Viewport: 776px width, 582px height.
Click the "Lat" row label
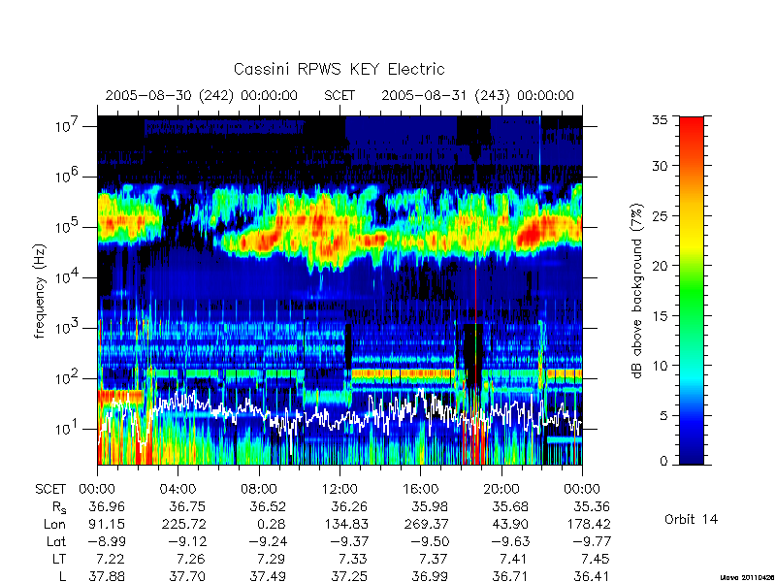coord(56,542)
